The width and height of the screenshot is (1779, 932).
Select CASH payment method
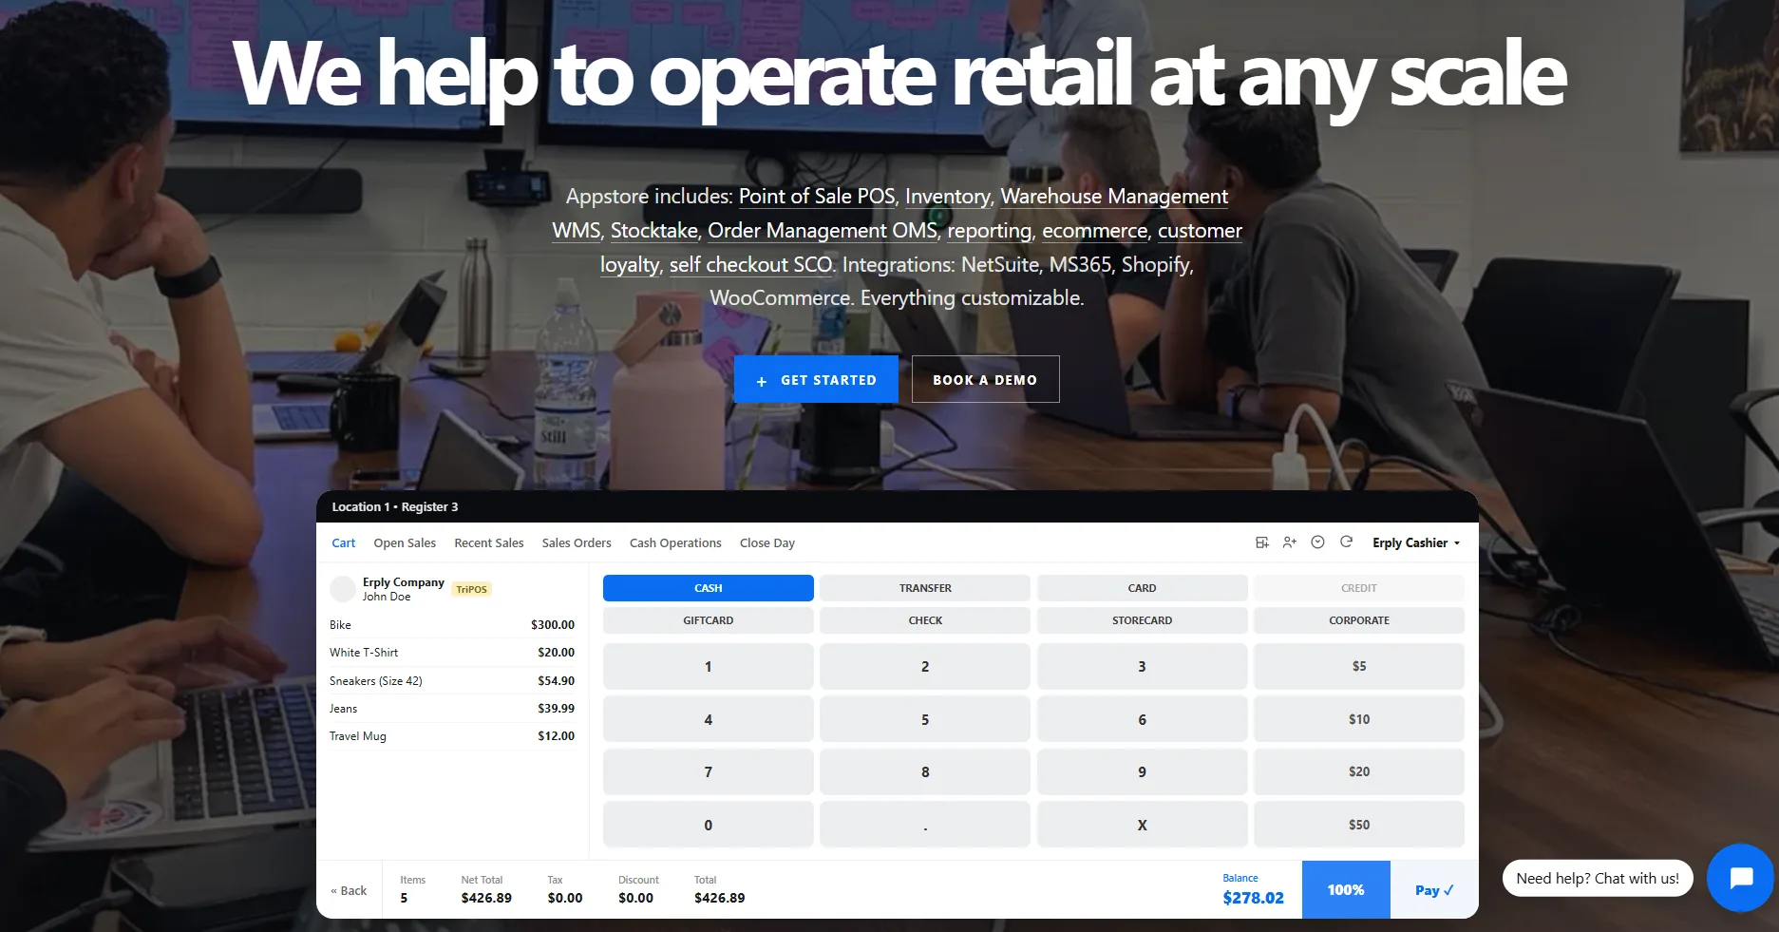[709, 588]
